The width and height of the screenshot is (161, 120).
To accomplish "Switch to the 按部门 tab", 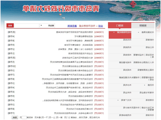I will pyautogui.click(x=120, y=25).
